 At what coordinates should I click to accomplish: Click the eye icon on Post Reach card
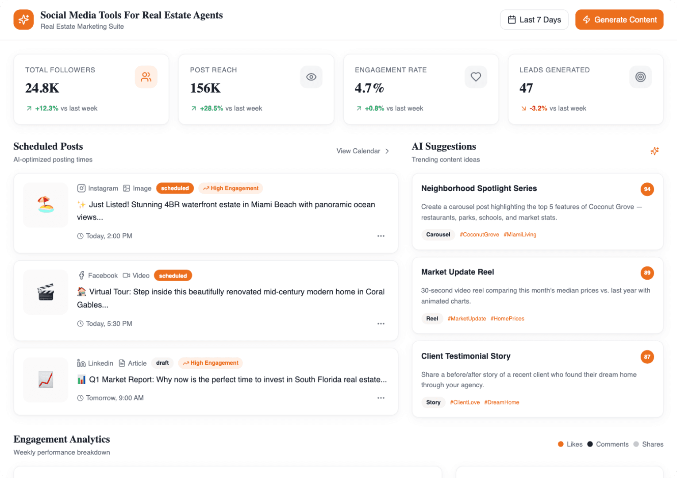[311, 77]
